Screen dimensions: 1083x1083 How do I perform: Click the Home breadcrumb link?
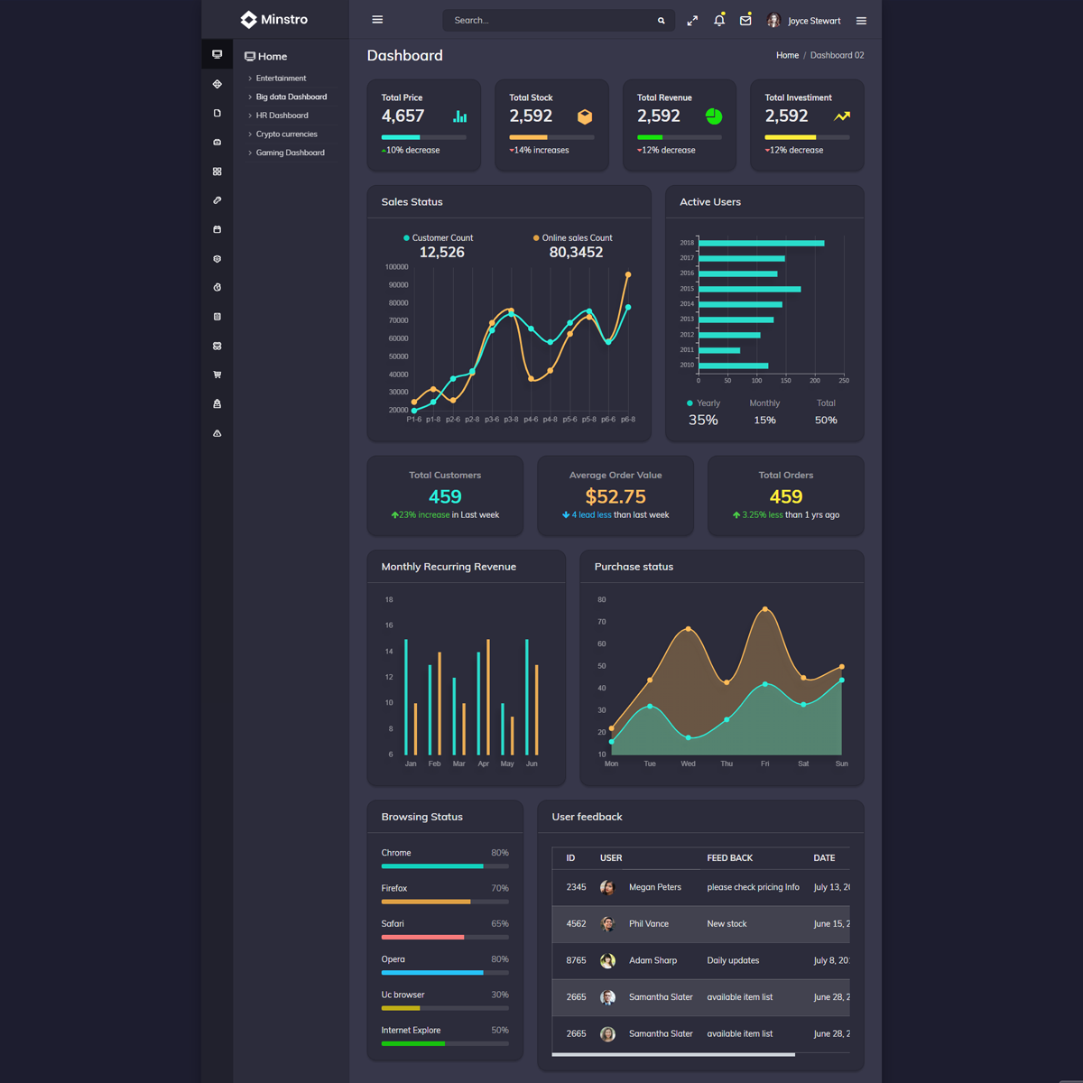787,56
